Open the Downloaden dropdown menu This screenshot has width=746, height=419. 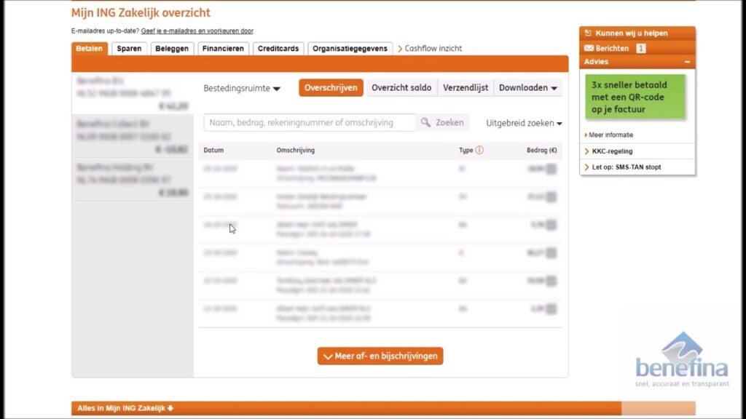528,88
